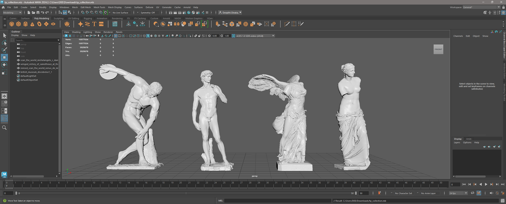The height and width of the screenshot is (204, 506).
Task: Open the Mesh Tools menu
Action: coord(99,7)
